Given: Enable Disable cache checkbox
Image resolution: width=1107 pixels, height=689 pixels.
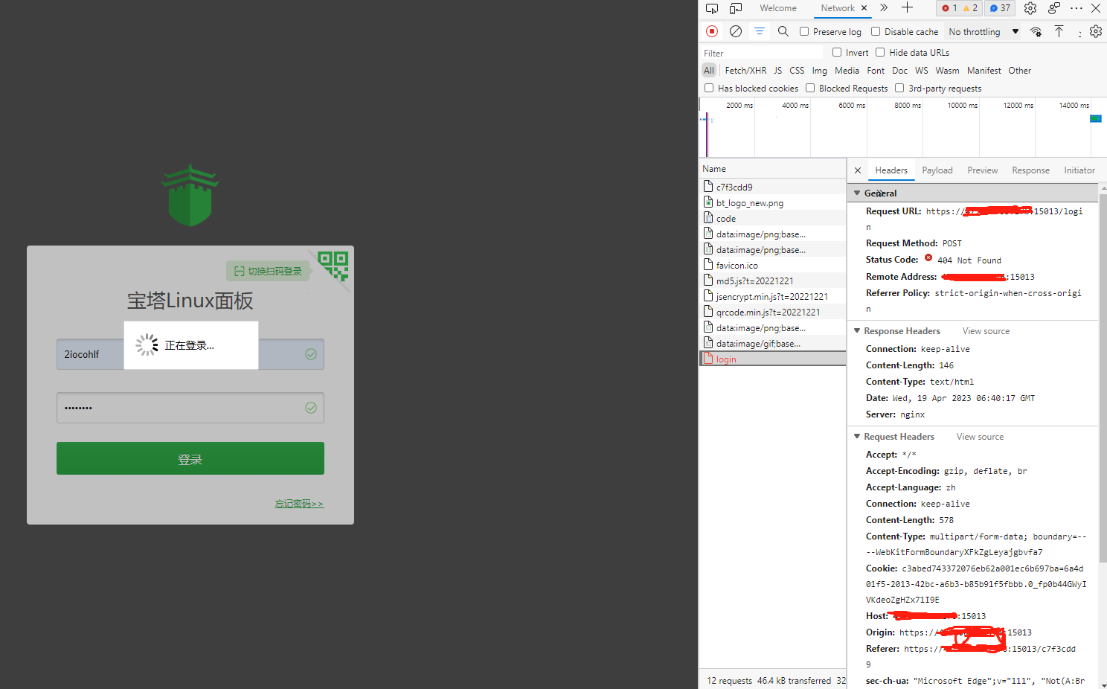Looking at the screenshot, I should 876,31.
